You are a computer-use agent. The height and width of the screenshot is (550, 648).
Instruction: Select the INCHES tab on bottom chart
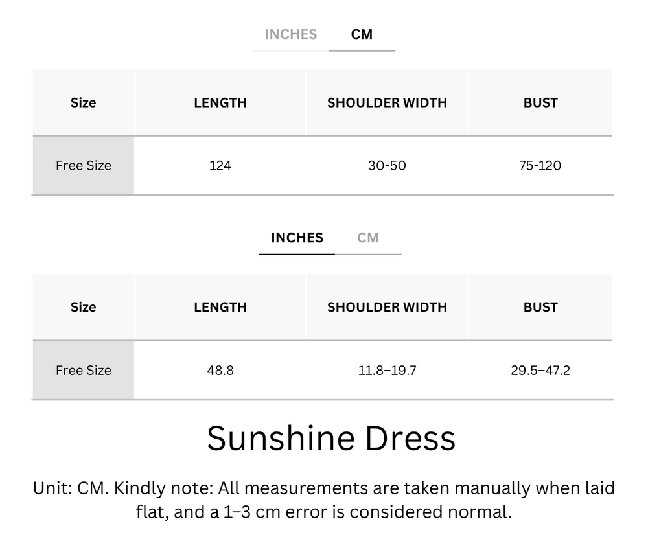(297, 238)
